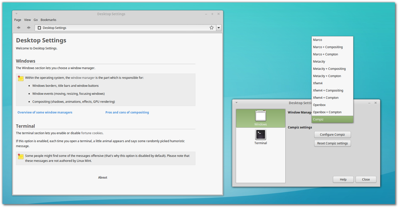The height and width of the screenshot is (208, 399).
Task: Open Overview of some window managers link
Action: pos(45,112)
